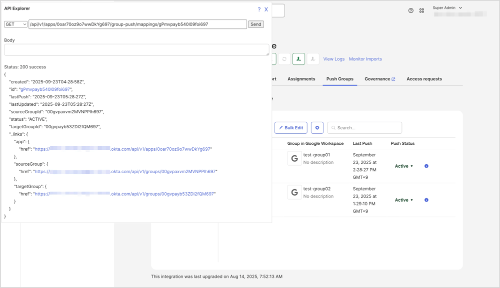Switch to the Access requests tab
The width and height of the screenshot is (500, 288).
click(x=424, y=79)
